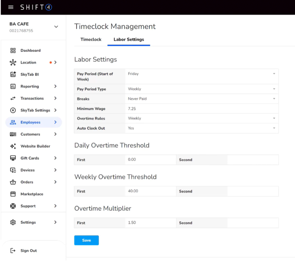This screenshot has height=262, width=295.
Task: Open the Breaks dropdown
Action: coord(201,99)
